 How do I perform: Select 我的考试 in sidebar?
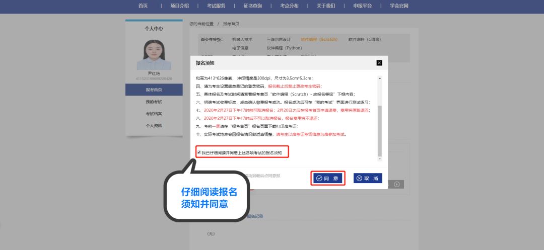pos(154,102)
